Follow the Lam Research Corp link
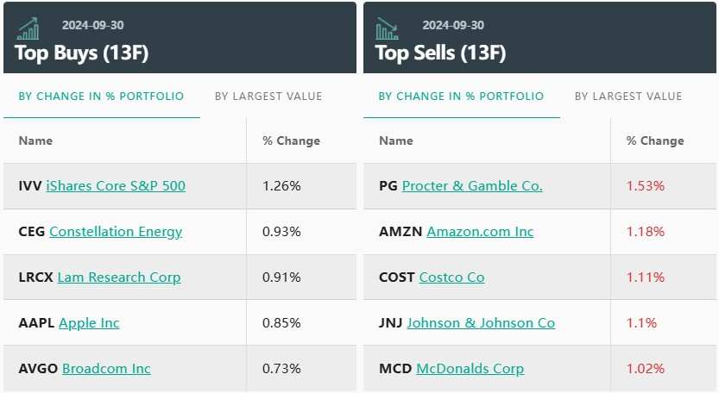Viewport: 719px width, 393px height. (x=119, y=278)
